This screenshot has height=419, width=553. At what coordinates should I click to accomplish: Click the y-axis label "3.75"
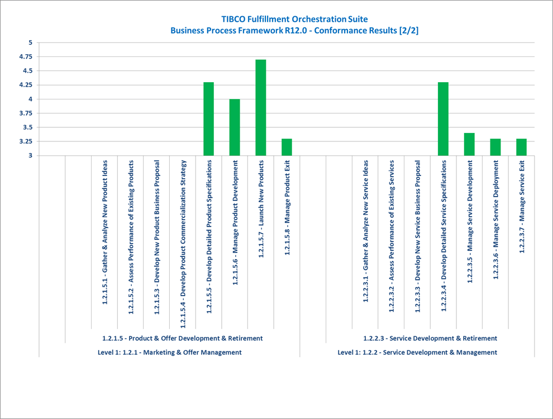pyautogui.click(x=25, y=113)
